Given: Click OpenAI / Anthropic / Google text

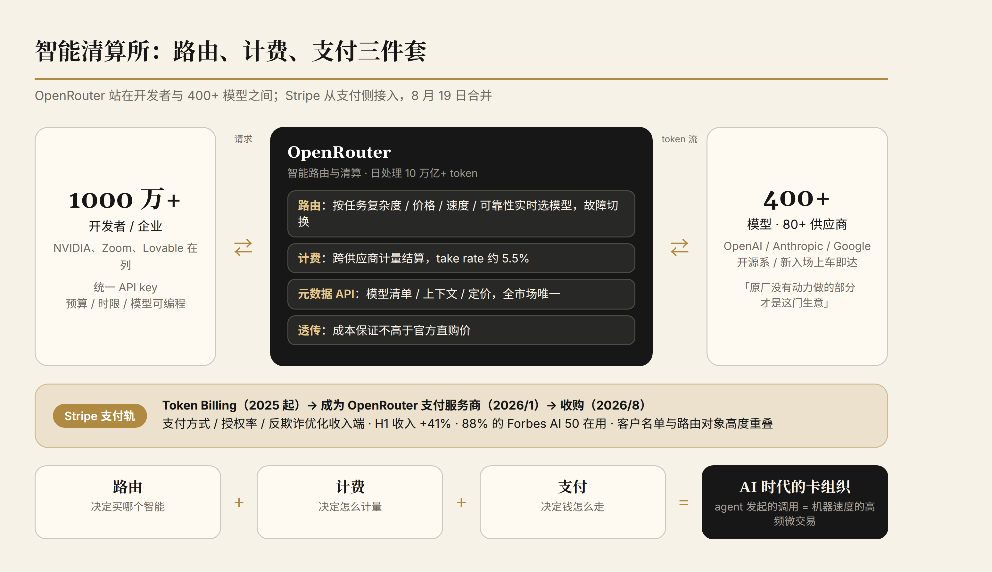Looking at the screenshot, I should 797,246.
